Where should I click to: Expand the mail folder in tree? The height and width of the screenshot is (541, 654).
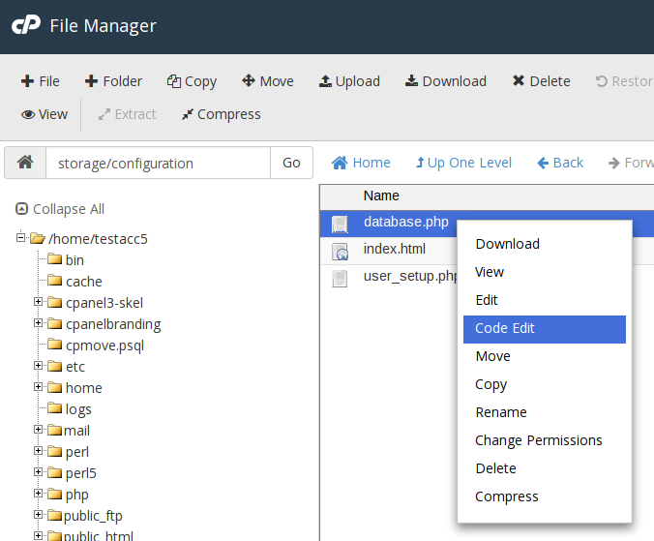point(39,430)
